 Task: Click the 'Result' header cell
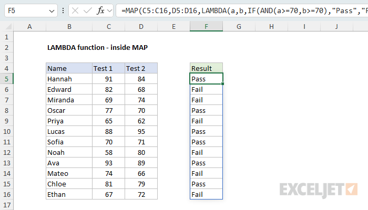(x=206, y=68)
